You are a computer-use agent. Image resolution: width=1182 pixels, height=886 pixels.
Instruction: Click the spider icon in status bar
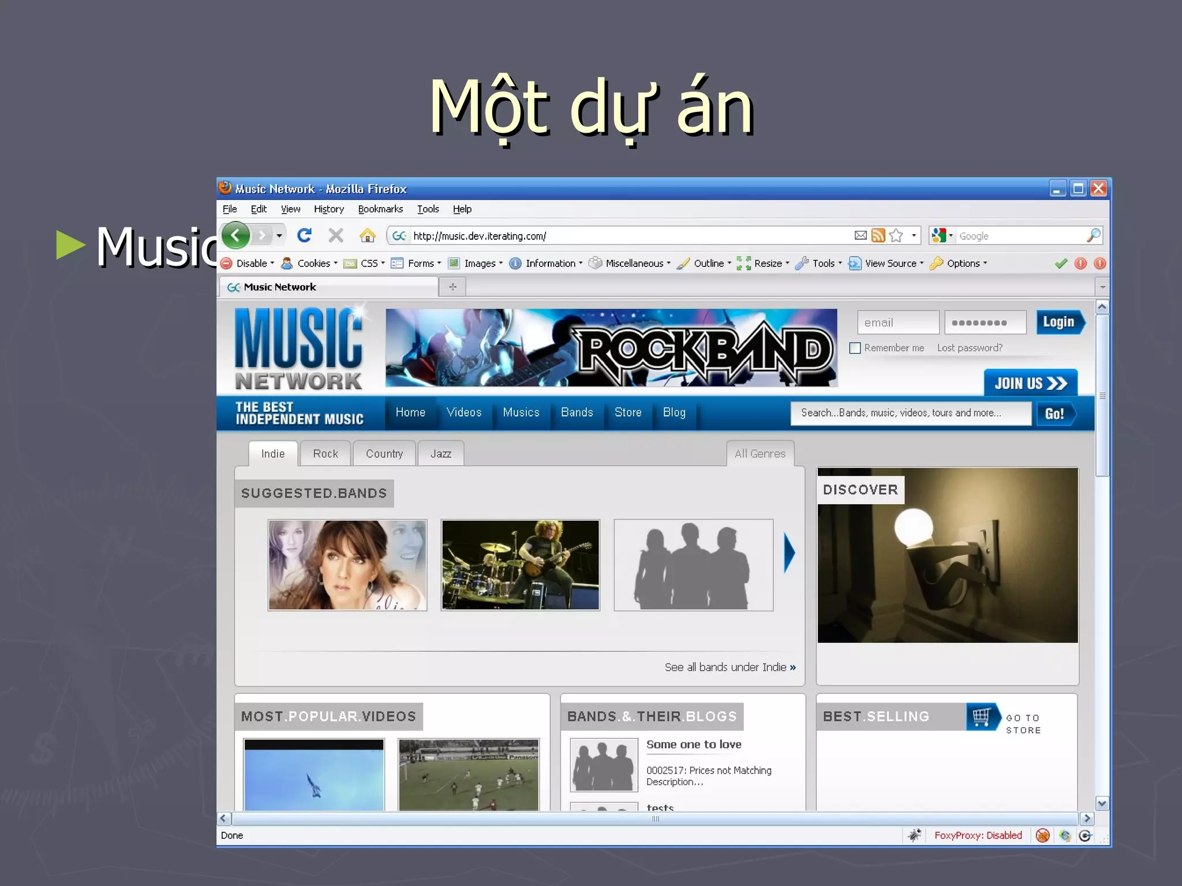(x=915, y=835)
